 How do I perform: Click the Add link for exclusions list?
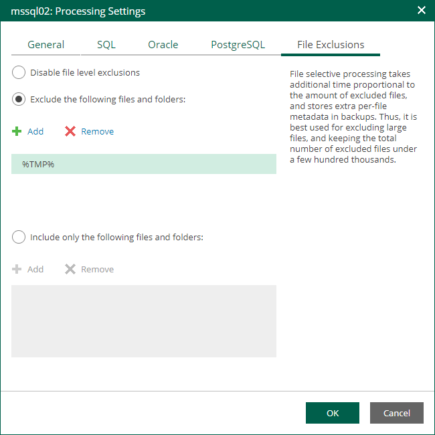(35, 131)
